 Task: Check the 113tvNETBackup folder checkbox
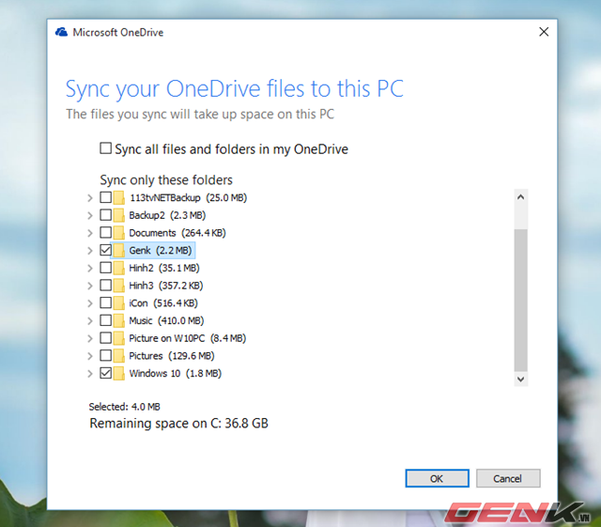pyautogui.click(x=105, y=197)
